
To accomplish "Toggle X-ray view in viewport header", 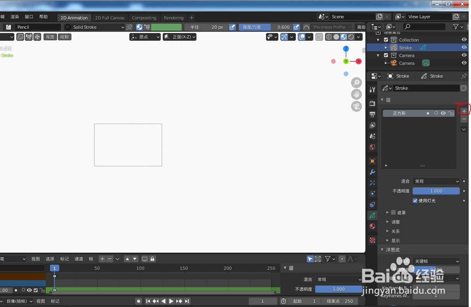I will [319, 37].
